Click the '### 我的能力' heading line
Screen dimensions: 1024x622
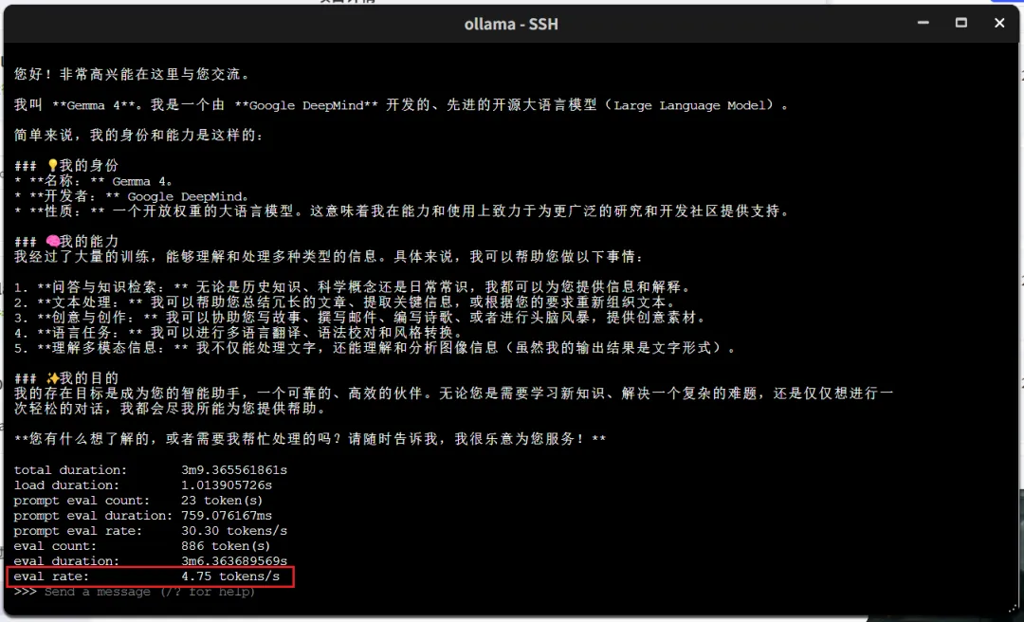click(66, 242)
